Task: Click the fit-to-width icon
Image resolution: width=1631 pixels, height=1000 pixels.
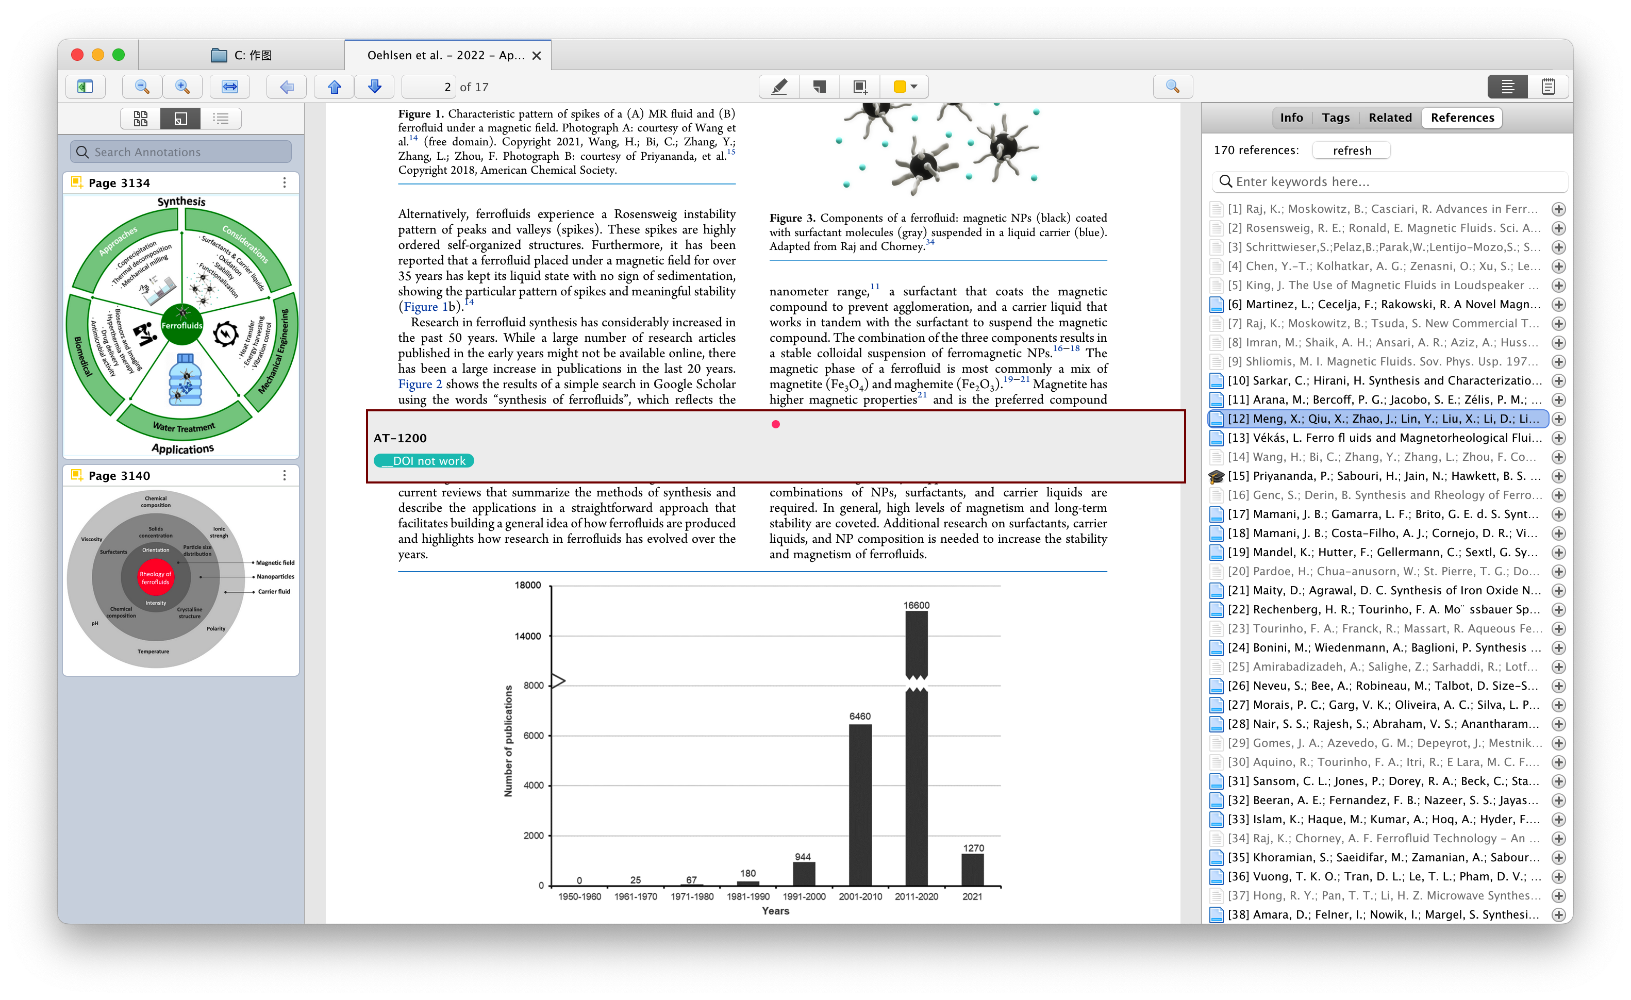Action: click(230, 87)
